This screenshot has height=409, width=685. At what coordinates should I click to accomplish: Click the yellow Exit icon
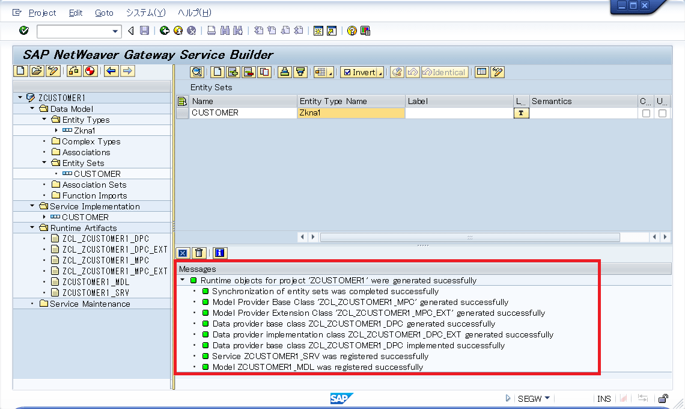(178, 31)
